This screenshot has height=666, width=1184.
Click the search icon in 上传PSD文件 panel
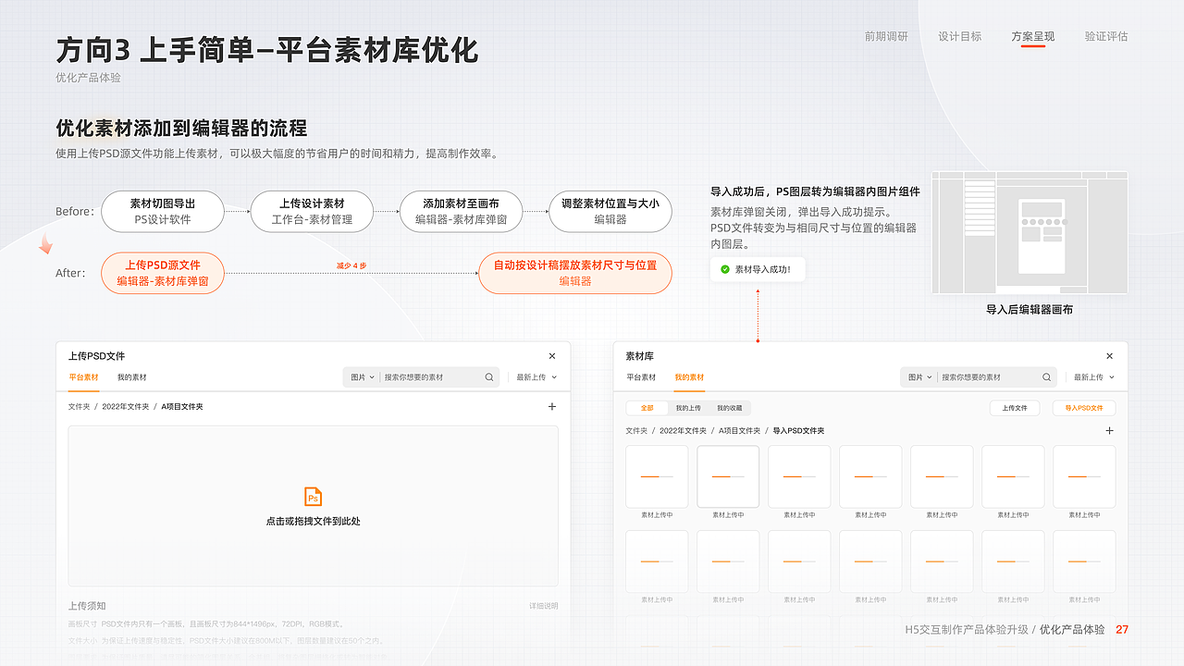pos(489,377)
